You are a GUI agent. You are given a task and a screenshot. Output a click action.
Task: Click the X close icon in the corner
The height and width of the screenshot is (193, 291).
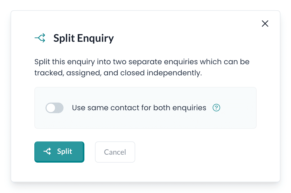tap(265, 24)
